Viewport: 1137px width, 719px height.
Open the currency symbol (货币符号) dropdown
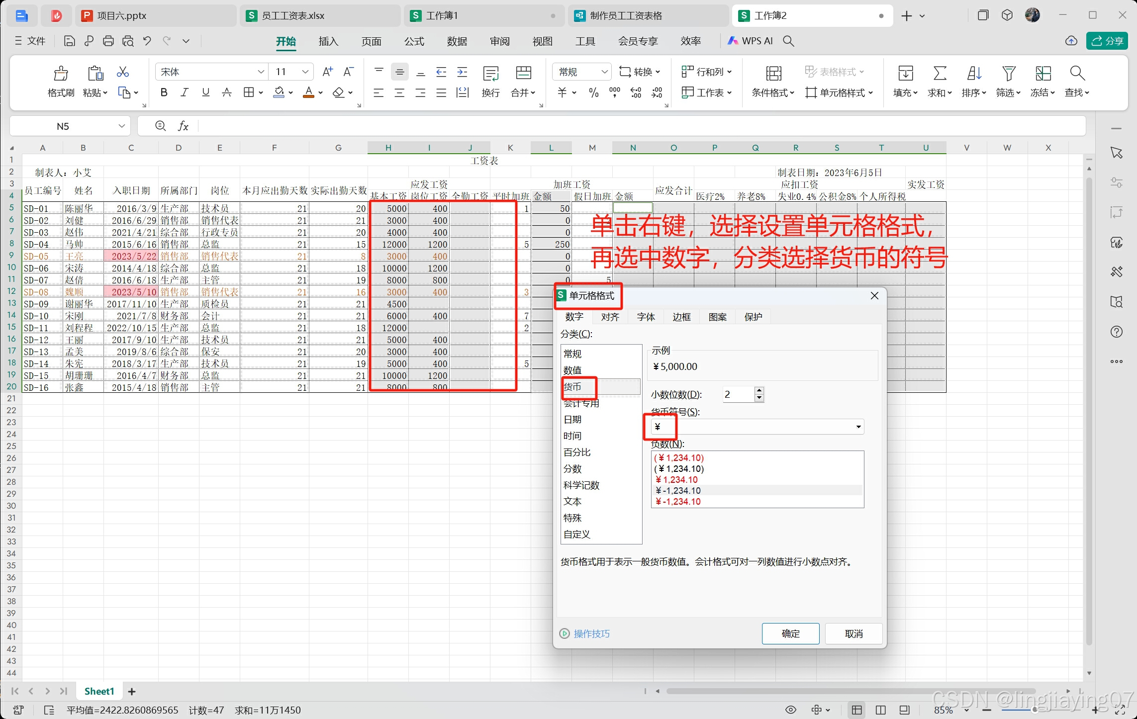tap(858, 427)
